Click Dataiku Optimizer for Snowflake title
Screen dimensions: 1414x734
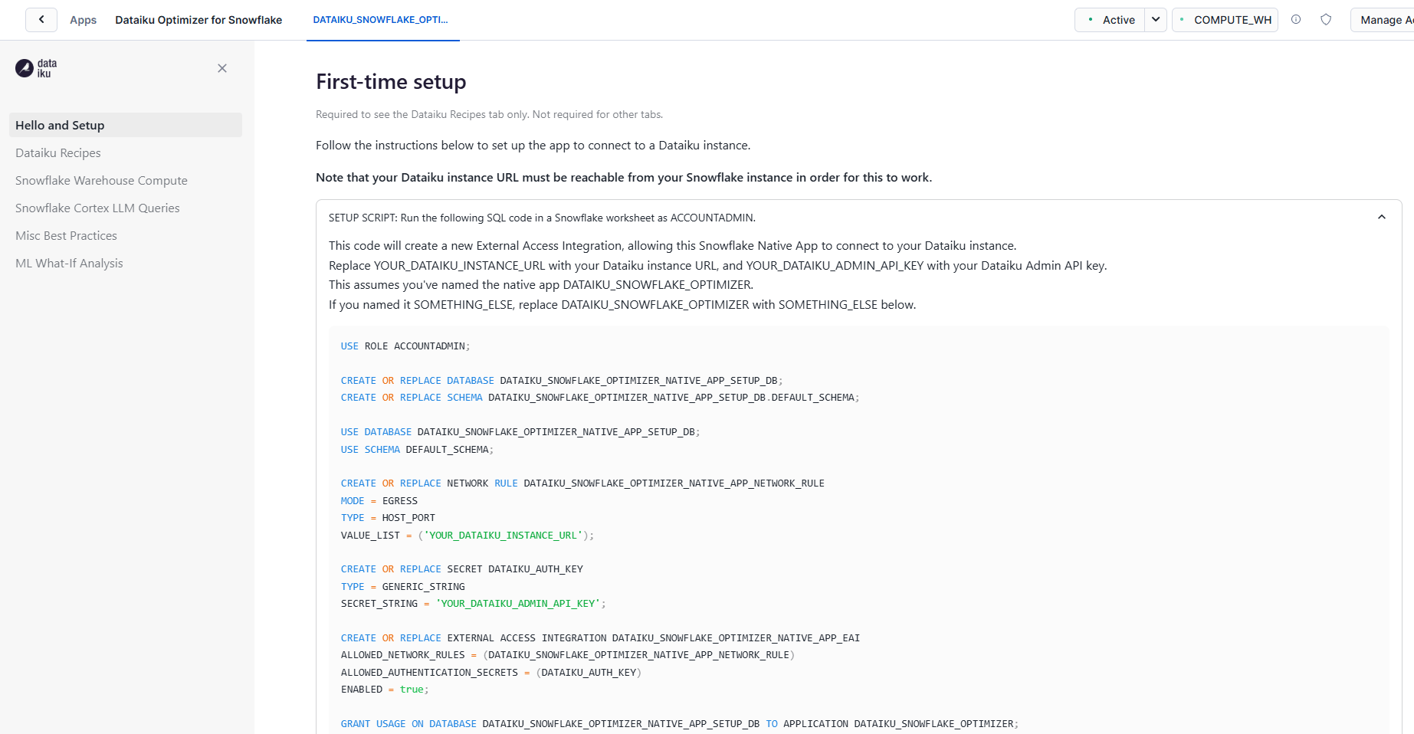[198, 20]
